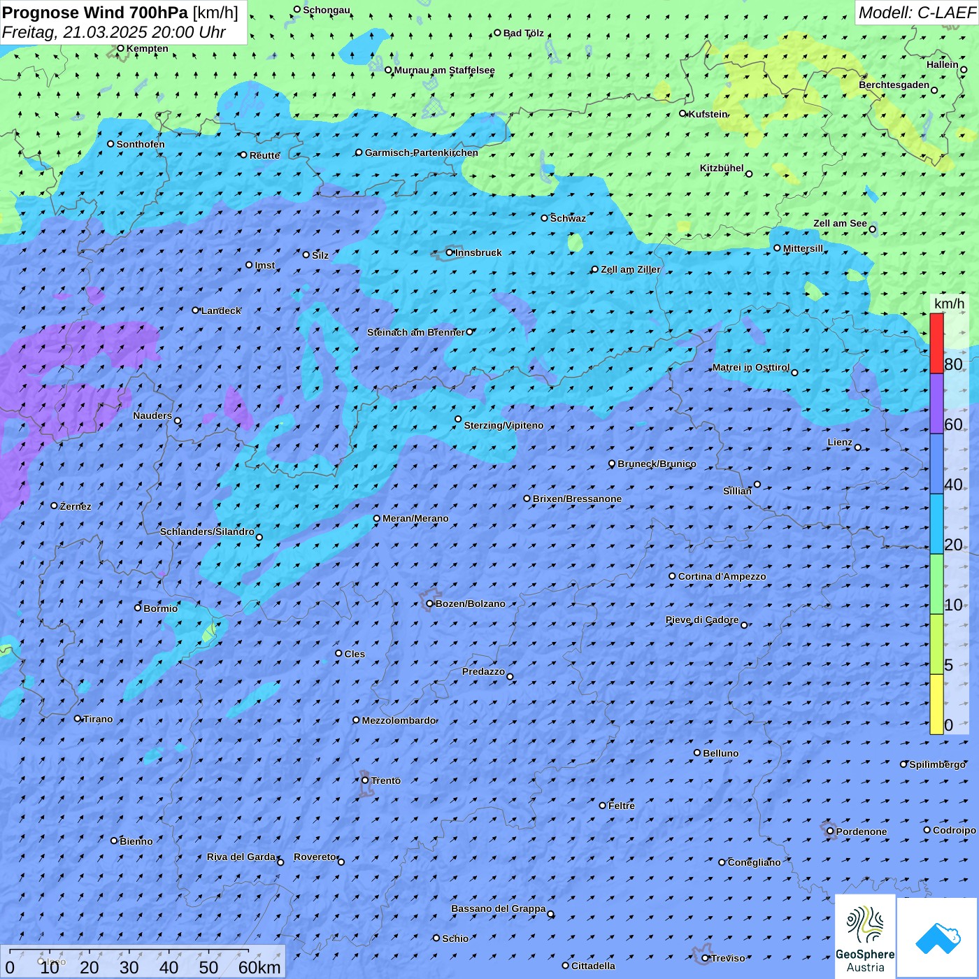
Task: Click the Trento city marker
Action: 365,780
